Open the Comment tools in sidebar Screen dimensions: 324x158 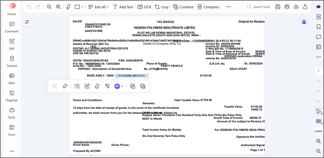[x=11, y=27]
